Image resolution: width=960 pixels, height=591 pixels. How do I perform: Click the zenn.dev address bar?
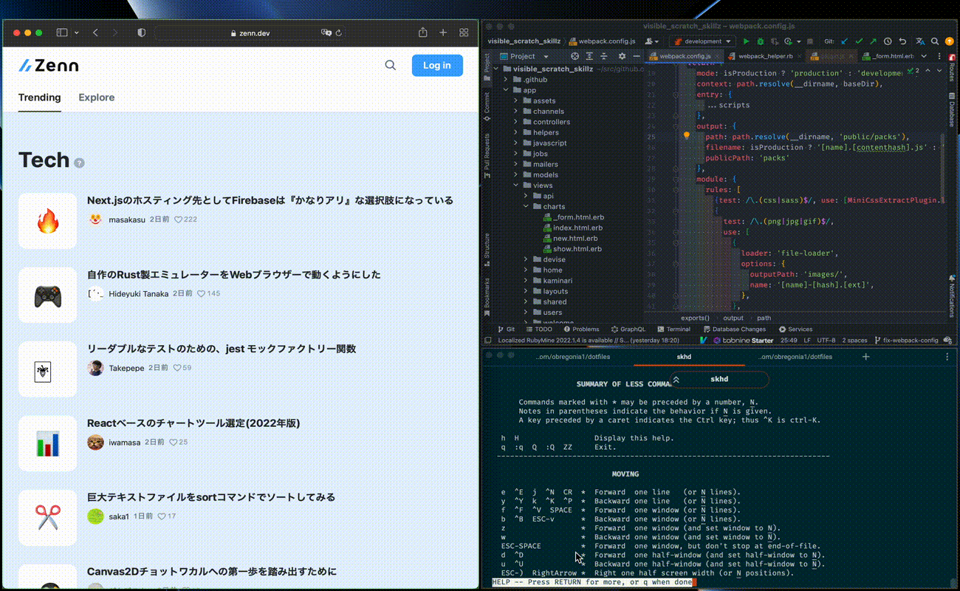point(250,33)
